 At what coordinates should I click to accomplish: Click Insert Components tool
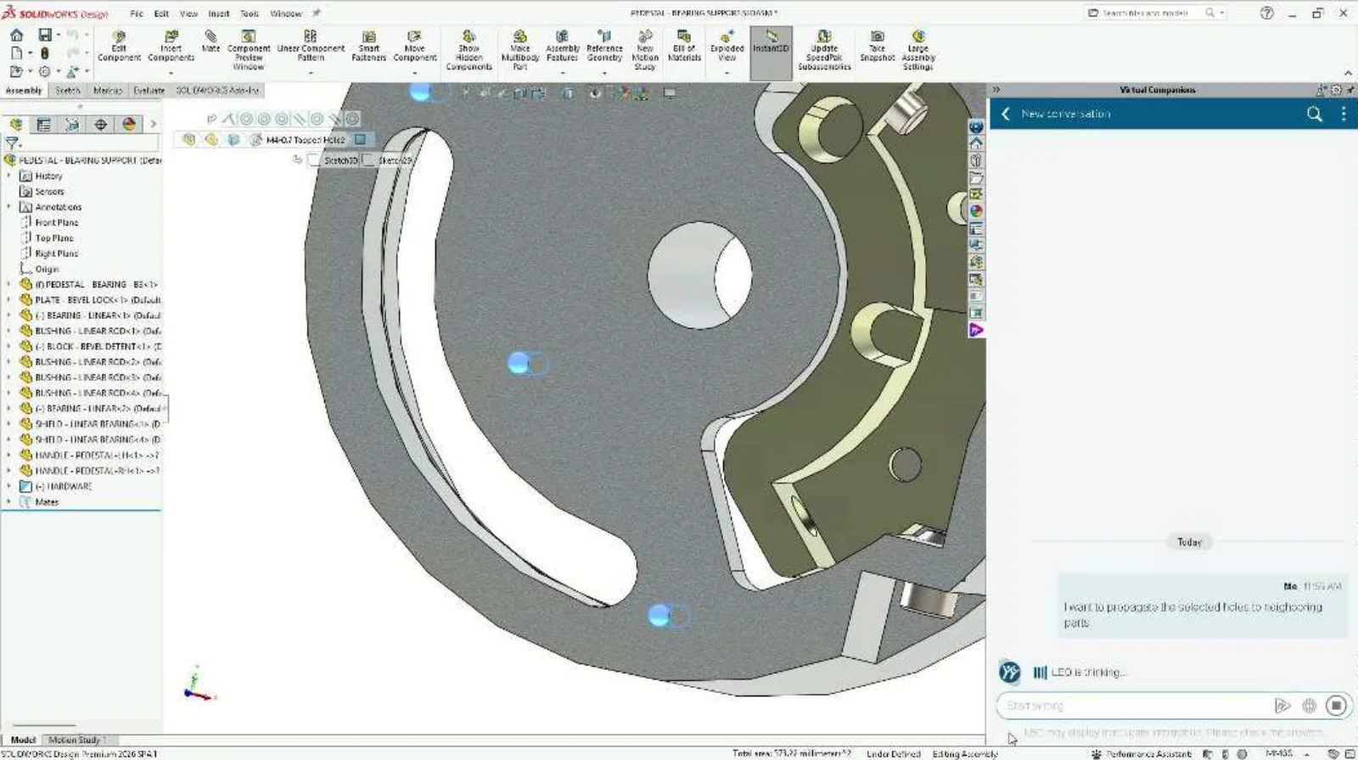pyautogui.click(x=171, y=47)
